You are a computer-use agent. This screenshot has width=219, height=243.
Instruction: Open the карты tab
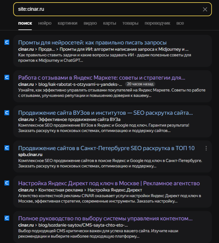110,23
